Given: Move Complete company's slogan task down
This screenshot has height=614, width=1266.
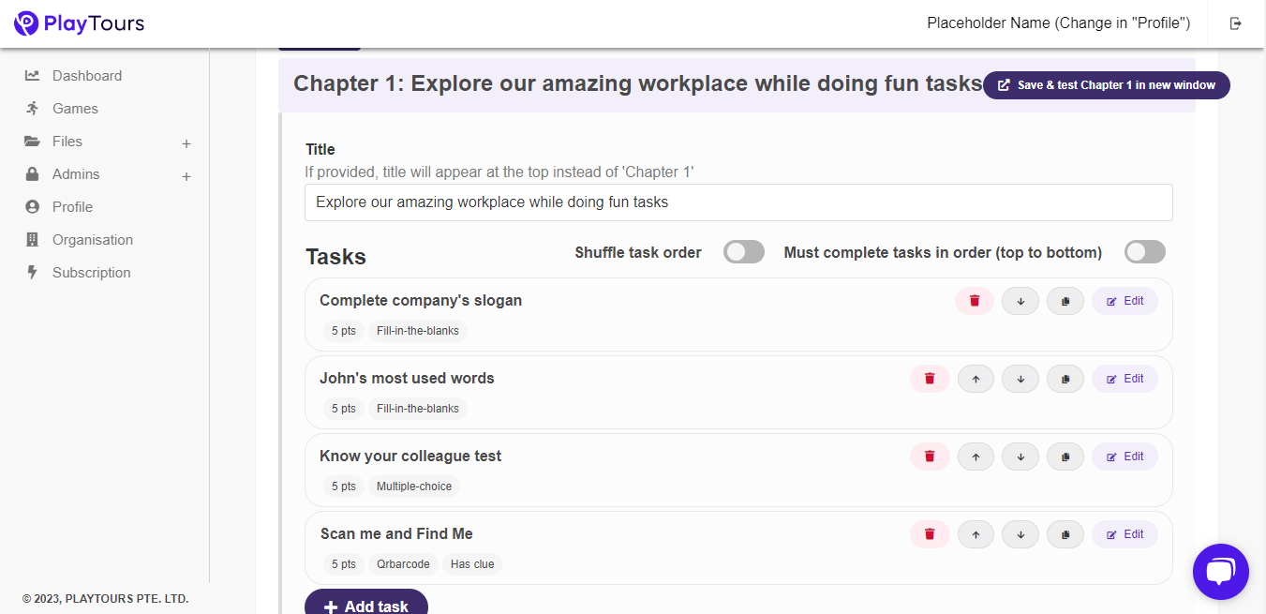Looking at the screenshot, I should 1020,301.
